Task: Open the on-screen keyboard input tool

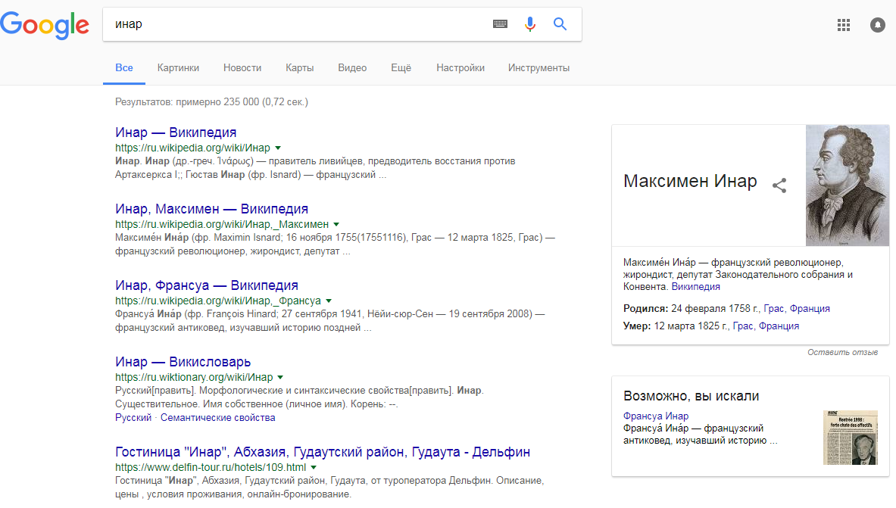Action: (500, 24)
